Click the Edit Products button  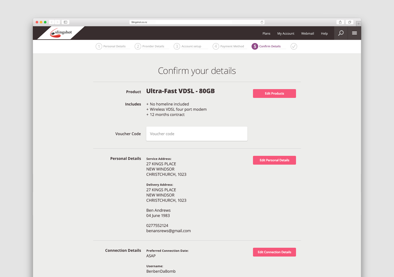pos(274,93)
